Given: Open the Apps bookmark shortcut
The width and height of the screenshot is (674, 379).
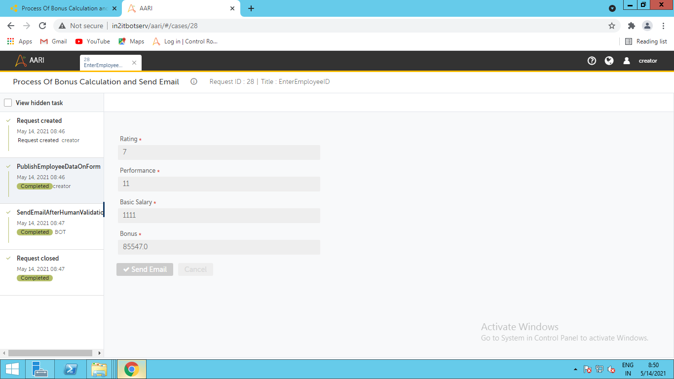Looking at the screenshot, I should [x=20, y=41].
